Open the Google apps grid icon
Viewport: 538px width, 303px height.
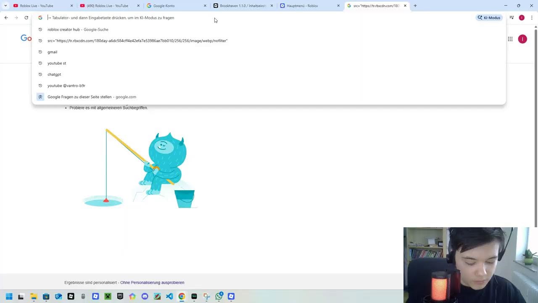point(510,39)
